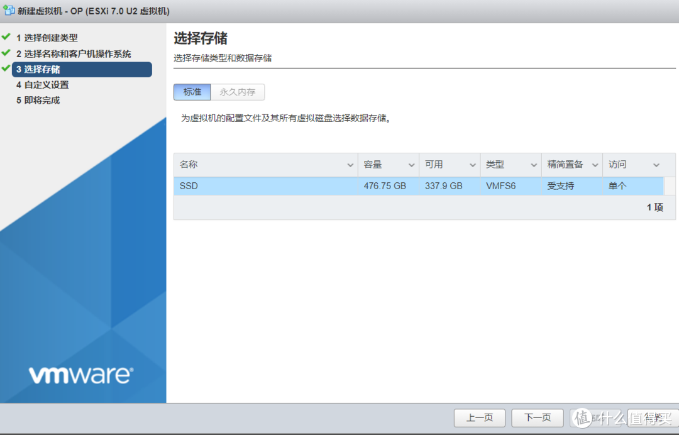Image resolution: width=679 pixels, height=435 pixels.
Task: Click green checkmark beside step 1 选择创建类型
Action: pos(7,37)
